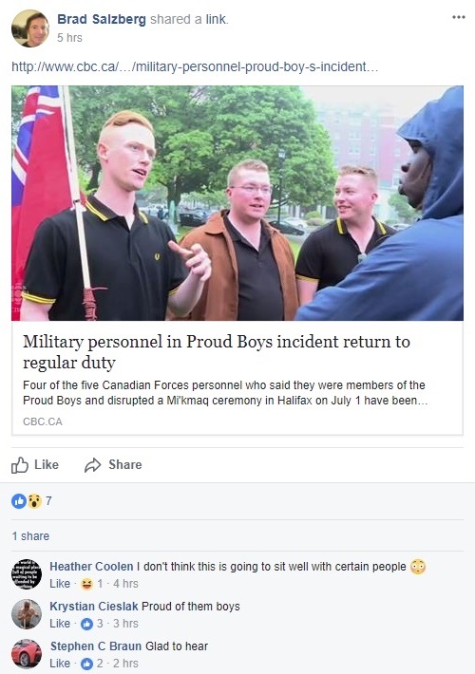
Task: Like Heather Coolen's comment
Action: coord(60,584)
